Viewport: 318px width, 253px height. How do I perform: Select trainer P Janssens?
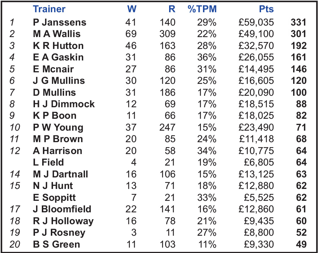(59, 22)
